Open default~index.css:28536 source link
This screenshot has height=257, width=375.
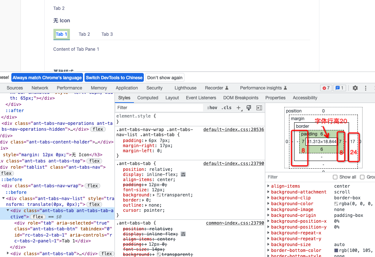[234, 130]
